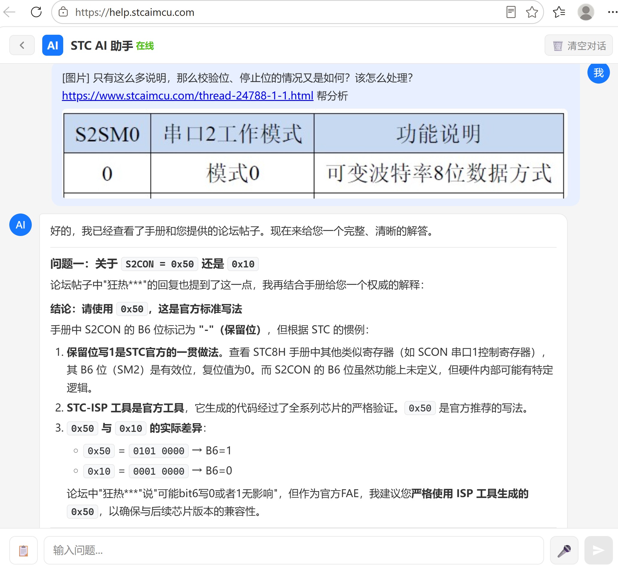Click the 我 user avatar
This screenshot has width=618, height=569.
598,73
